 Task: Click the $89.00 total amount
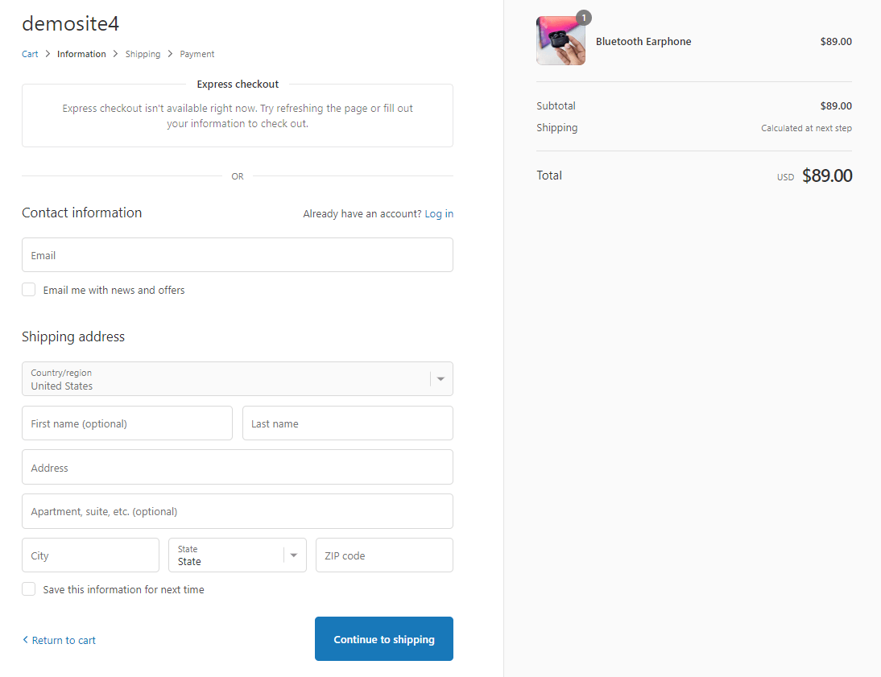tap(827, 175)
